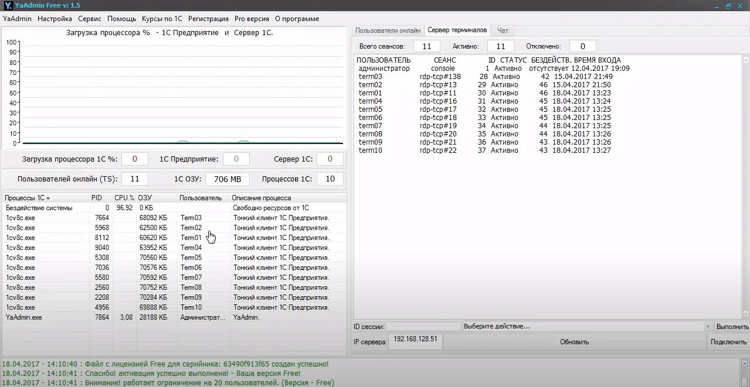Select the 1cv8c.exe row with PID 5968
Image resolution: width=750 pixels, height=387 pixels.
[x=175, y=228]
